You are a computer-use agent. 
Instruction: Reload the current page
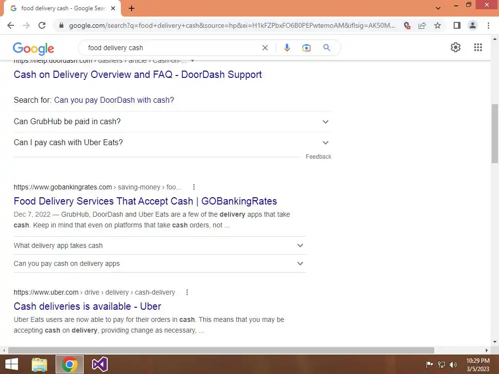(42, 25)
